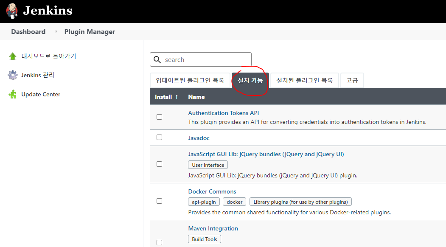Click the magnifier icon in search box
Image resolution: width=446 pixels, height=247 pixels.
click(x=157, y=59)
